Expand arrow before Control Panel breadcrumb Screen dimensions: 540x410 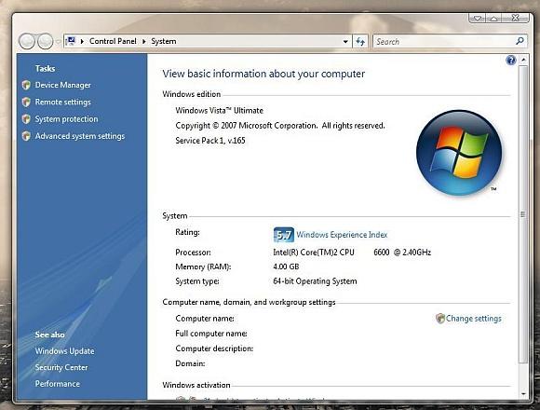[x=82, y=41]
